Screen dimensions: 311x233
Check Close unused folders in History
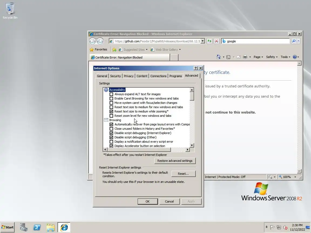(x=111, y=129)
